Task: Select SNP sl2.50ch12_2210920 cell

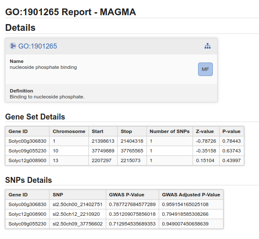Action: 76,214
